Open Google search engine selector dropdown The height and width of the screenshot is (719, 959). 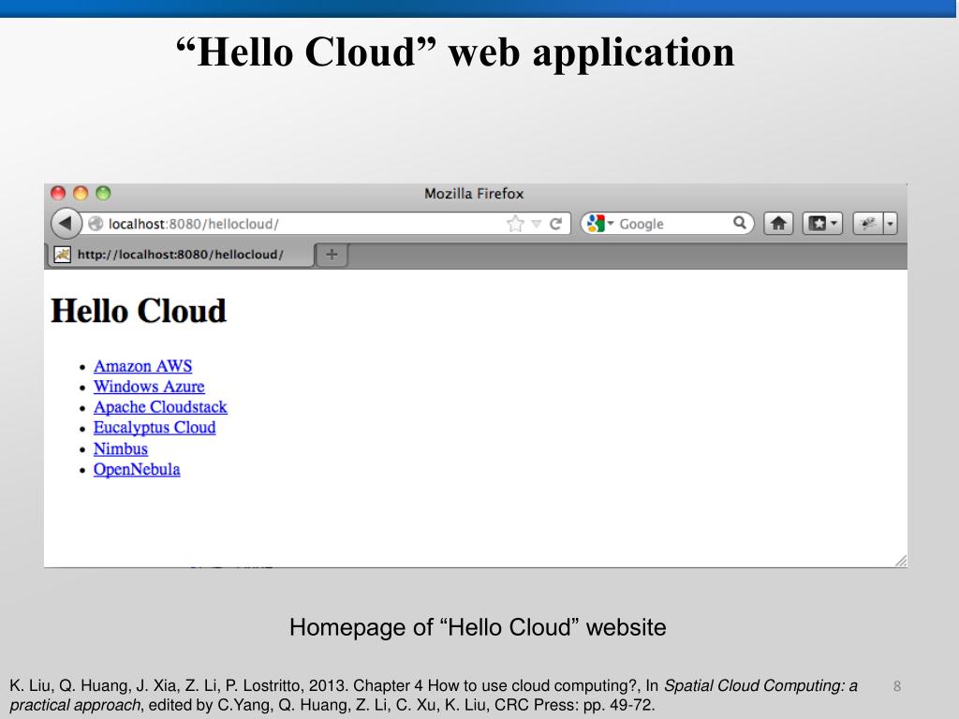[600, 224]
